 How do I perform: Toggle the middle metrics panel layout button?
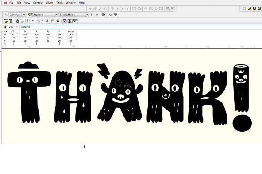(x=69, y=21)
